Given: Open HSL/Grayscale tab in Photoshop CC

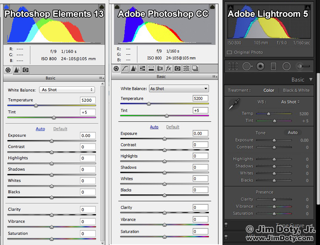Looking at the screenshot, I should pos(142,69).
